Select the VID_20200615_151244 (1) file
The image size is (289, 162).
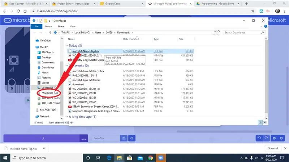pos(86,89)
